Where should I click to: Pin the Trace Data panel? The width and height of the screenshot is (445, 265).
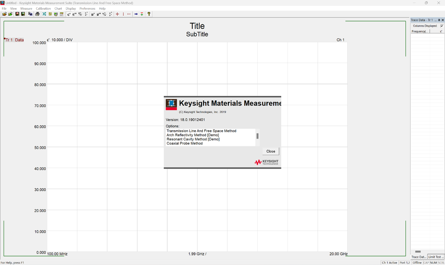pyautogui.click(x=439, y=20)
